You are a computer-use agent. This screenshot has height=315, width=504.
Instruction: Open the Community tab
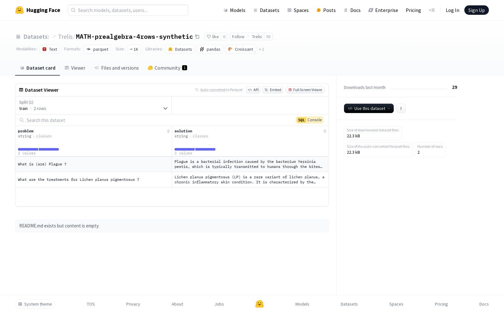(167, 68)
